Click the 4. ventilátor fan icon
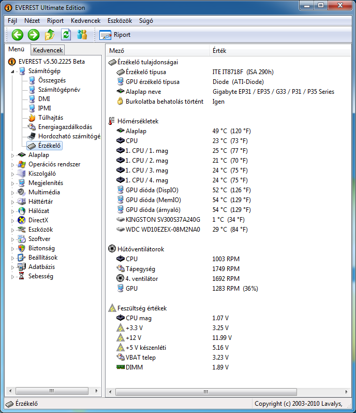Image resolution: width=356 pixels, height=413 pixels. (x=120, y=278)
